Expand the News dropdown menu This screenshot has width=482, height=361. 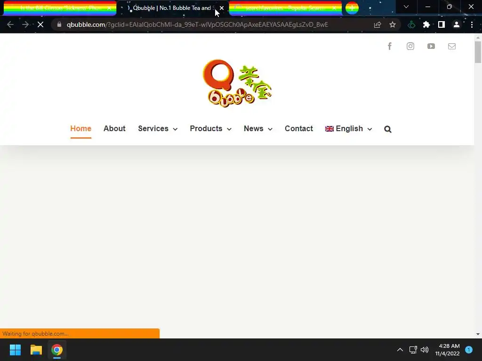pos(258,129)
